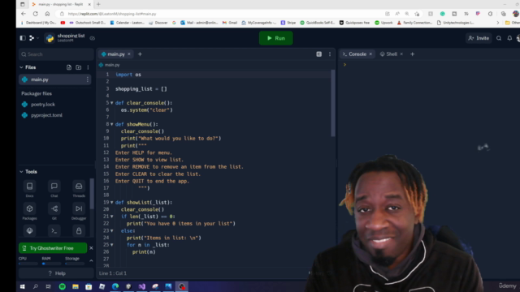Open the Shell tool icon in Tools

pos(54,230)
